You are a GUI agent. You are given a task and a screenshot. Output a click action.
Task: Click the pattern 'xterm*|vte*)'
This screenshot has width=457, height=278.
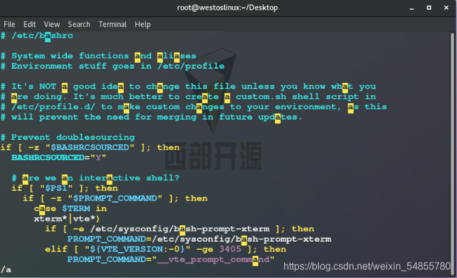coord(67,218)
